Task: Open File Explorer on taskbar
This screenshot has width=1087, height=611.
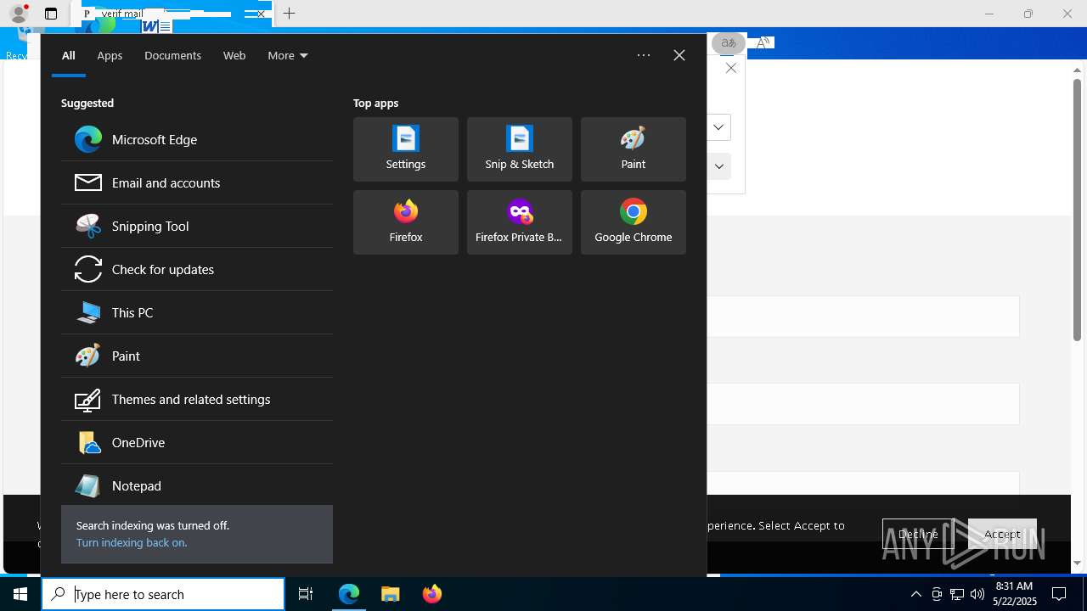Action: 391,594
